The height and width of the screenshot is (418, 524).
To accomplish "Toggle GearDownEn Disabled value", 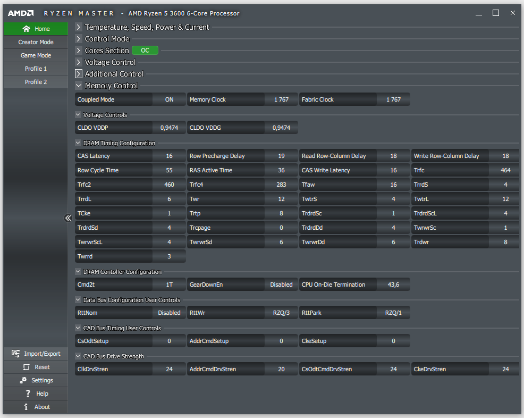I will (281, 285).
